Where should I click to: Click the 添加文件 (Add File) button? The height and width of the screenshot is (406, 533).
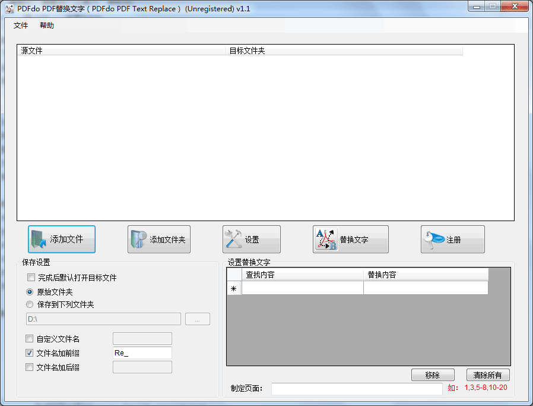(62, 239)
